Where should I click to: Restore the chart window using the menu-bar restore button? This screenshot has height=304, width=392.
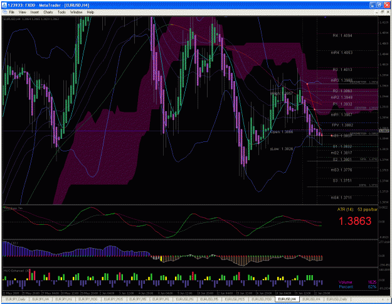tap(382, 12)
